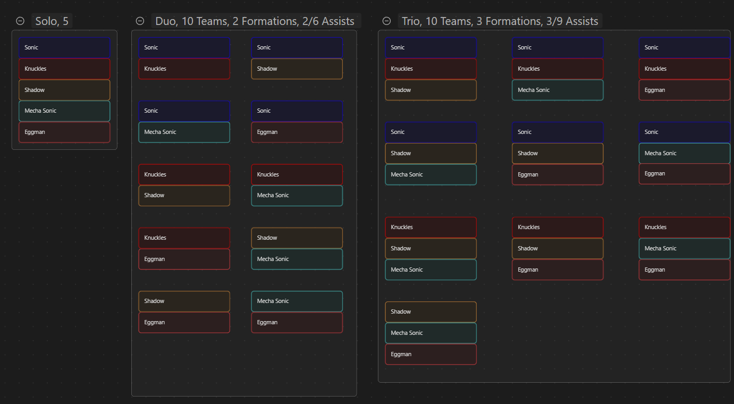Select Knuckles card in Duo Knuckles–Mecha Sonic team

[297, 175]
